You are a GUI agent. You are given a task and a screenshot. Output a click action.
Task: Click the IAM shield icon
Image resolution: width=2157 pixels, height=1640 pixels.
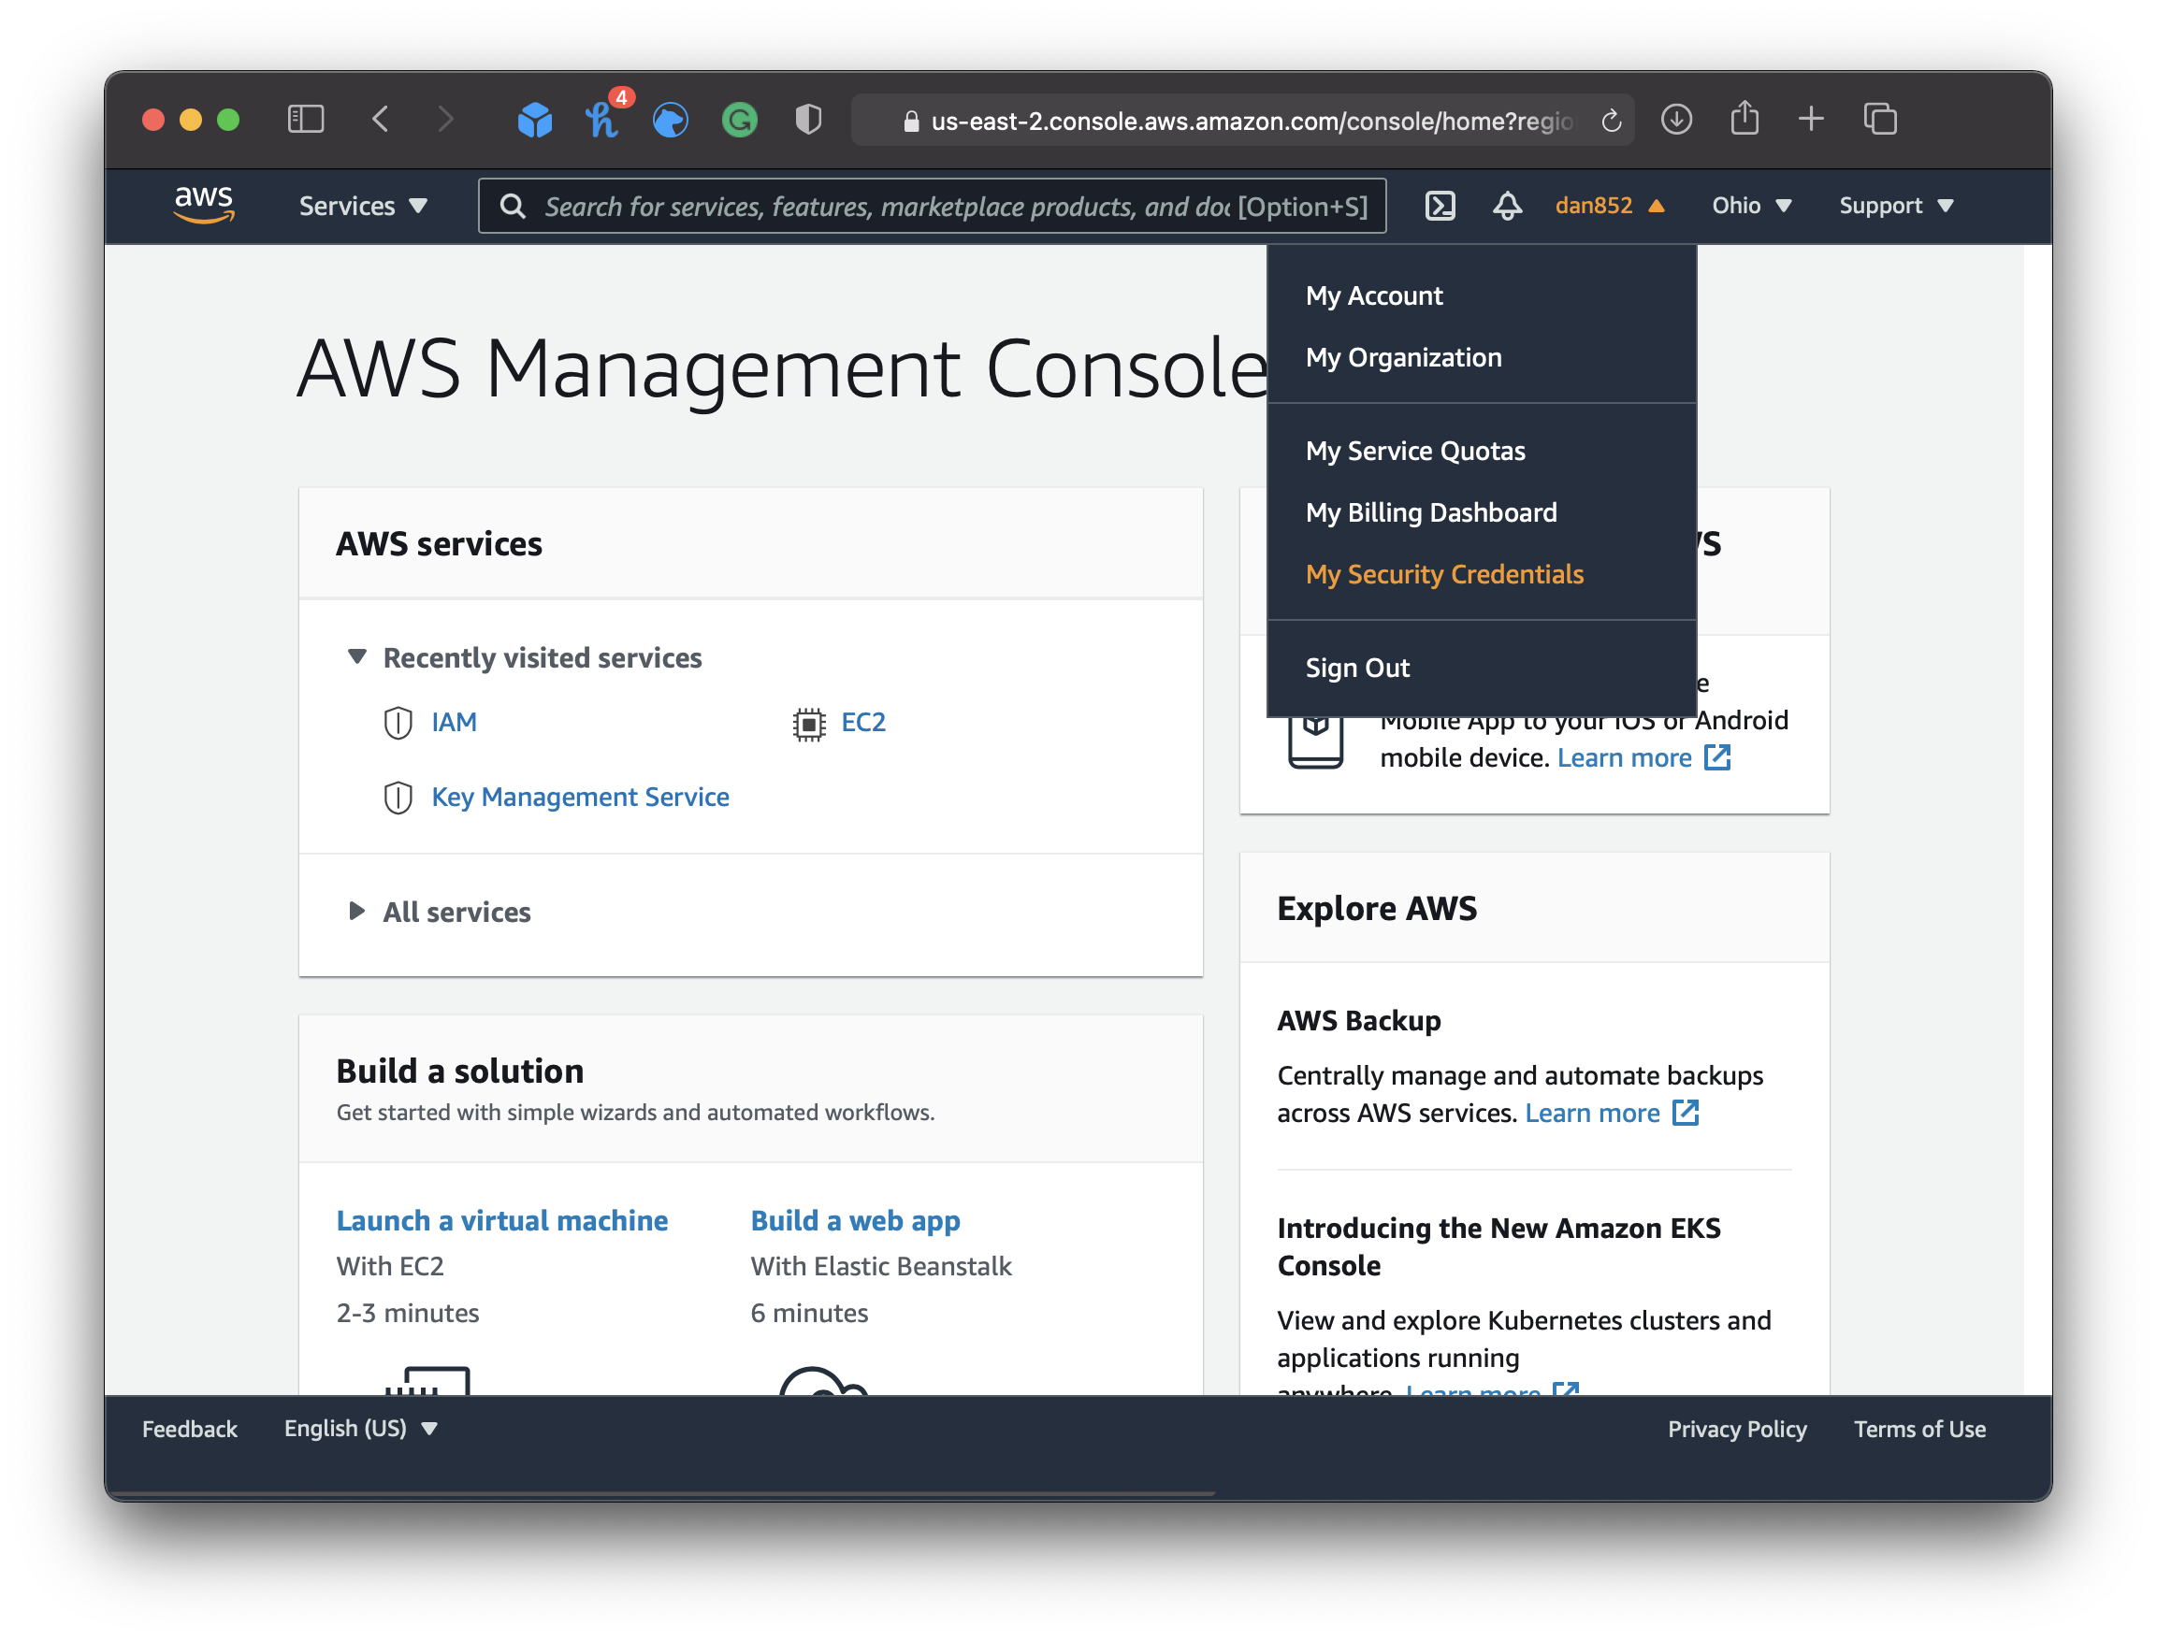pyautogui.click(x=398, y=724)
